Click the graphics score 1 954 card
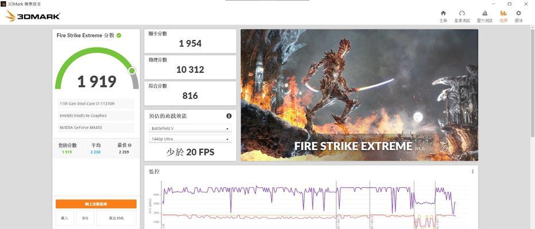Viewport: 535px width, 229px height. pos(190,41)
